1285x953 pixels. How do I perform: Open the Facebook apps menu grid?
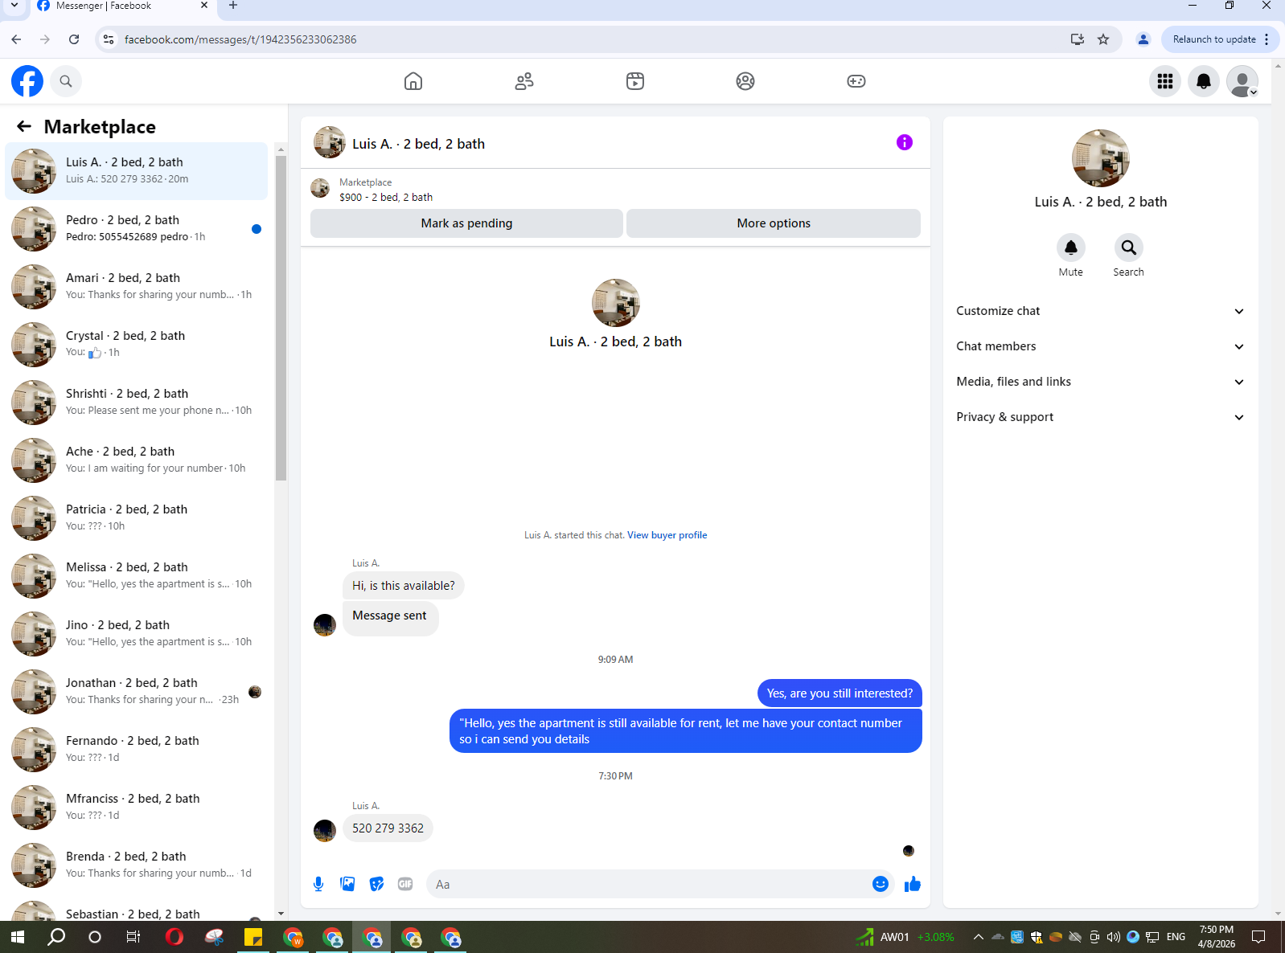[x=1165, y=81]
